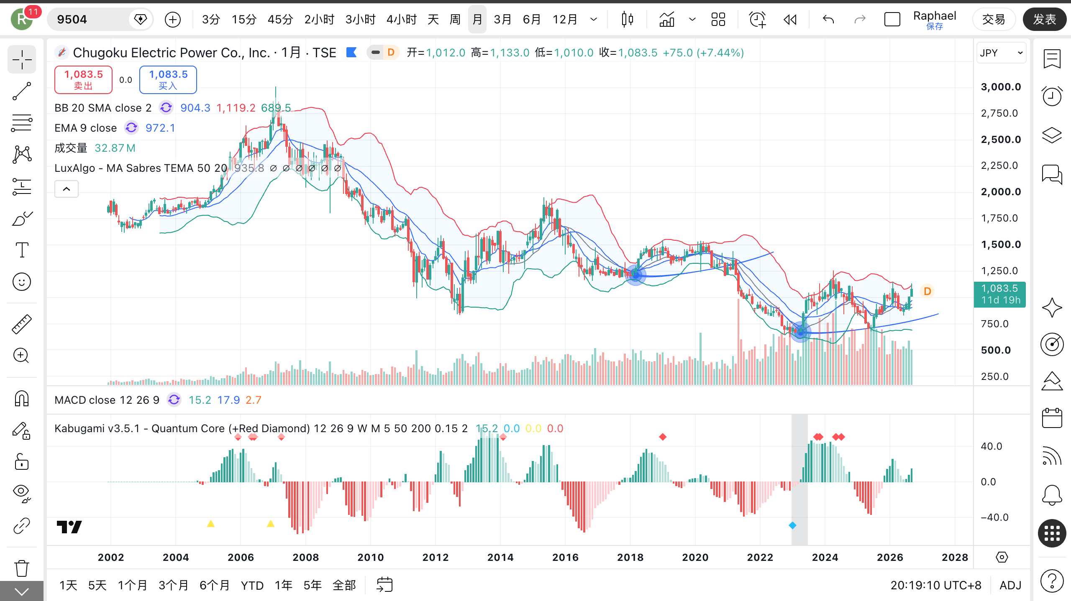Open the Fibonacci retracement tools

click(22, 123)
